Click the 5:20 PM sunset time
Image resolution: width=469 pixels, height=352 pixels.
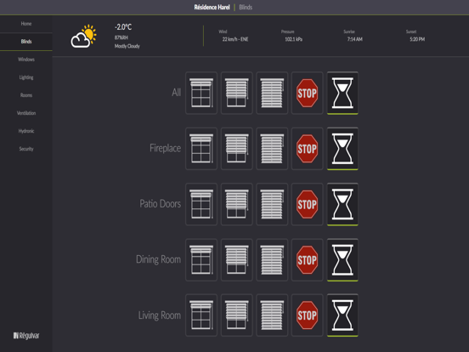point(417,39)
